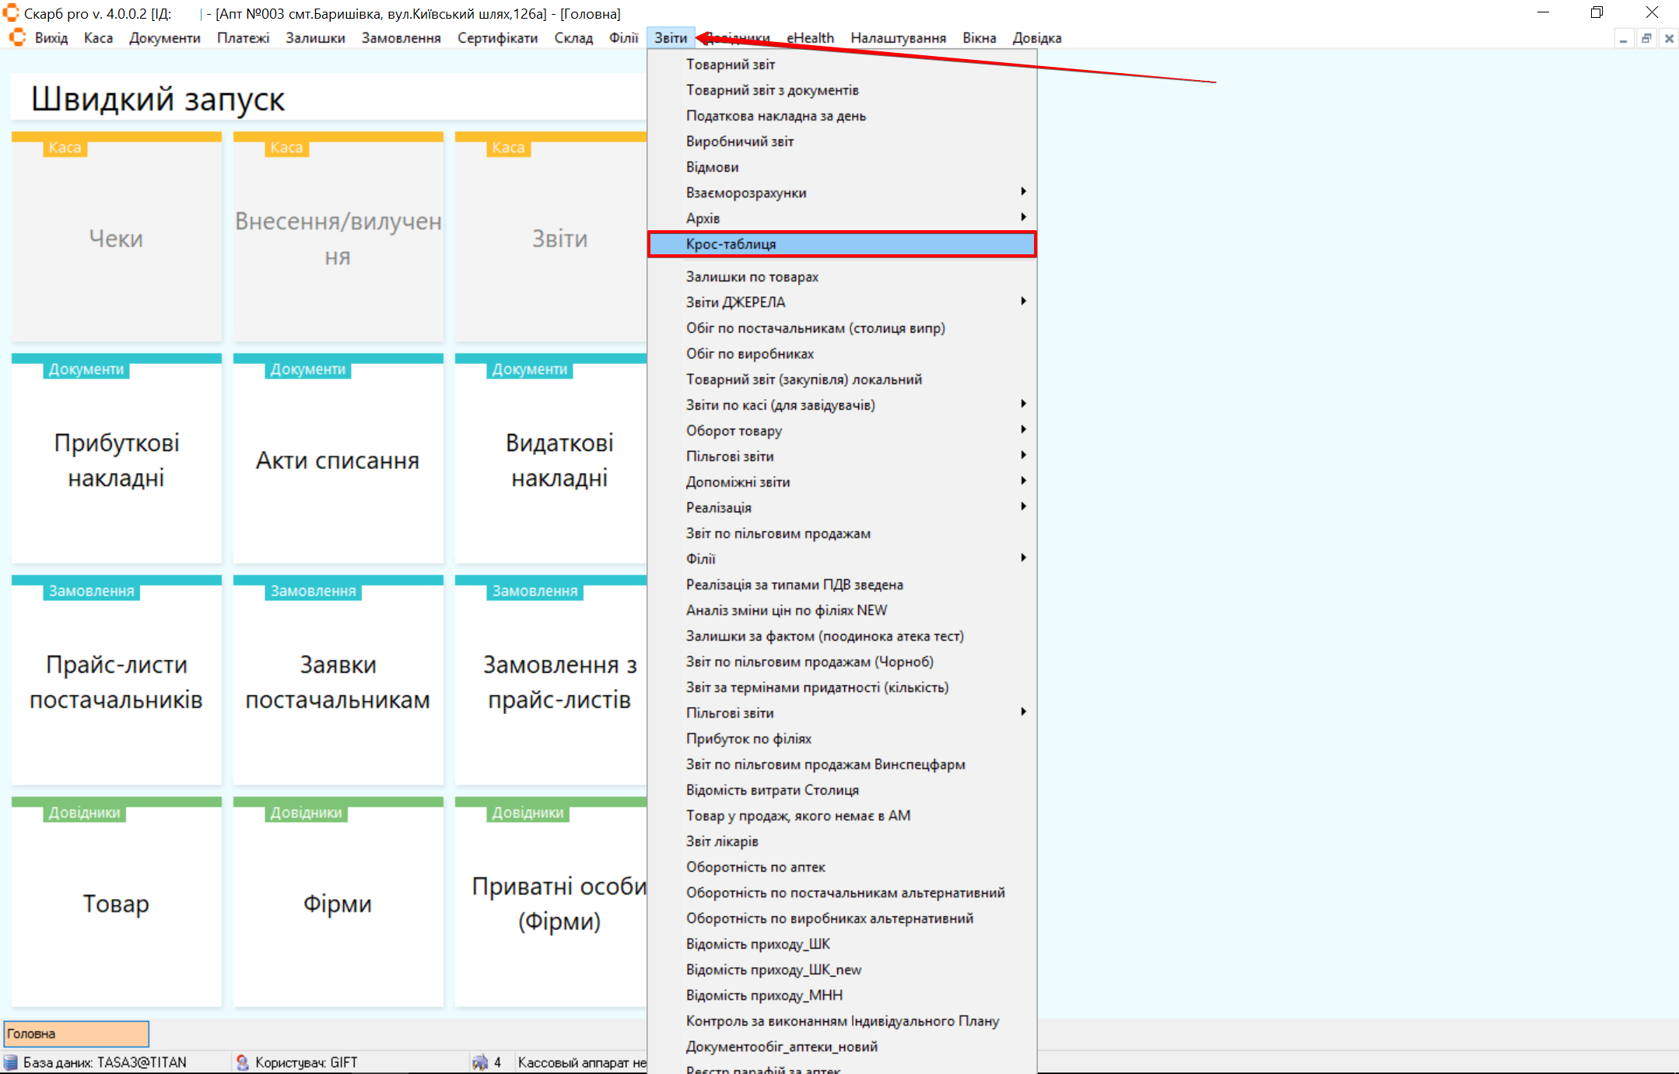The width and height of the screenshot is (1679, 1074).
Task: Switch to the Головна window tab
Action: pyautogui.click(x=76, y=1034)
